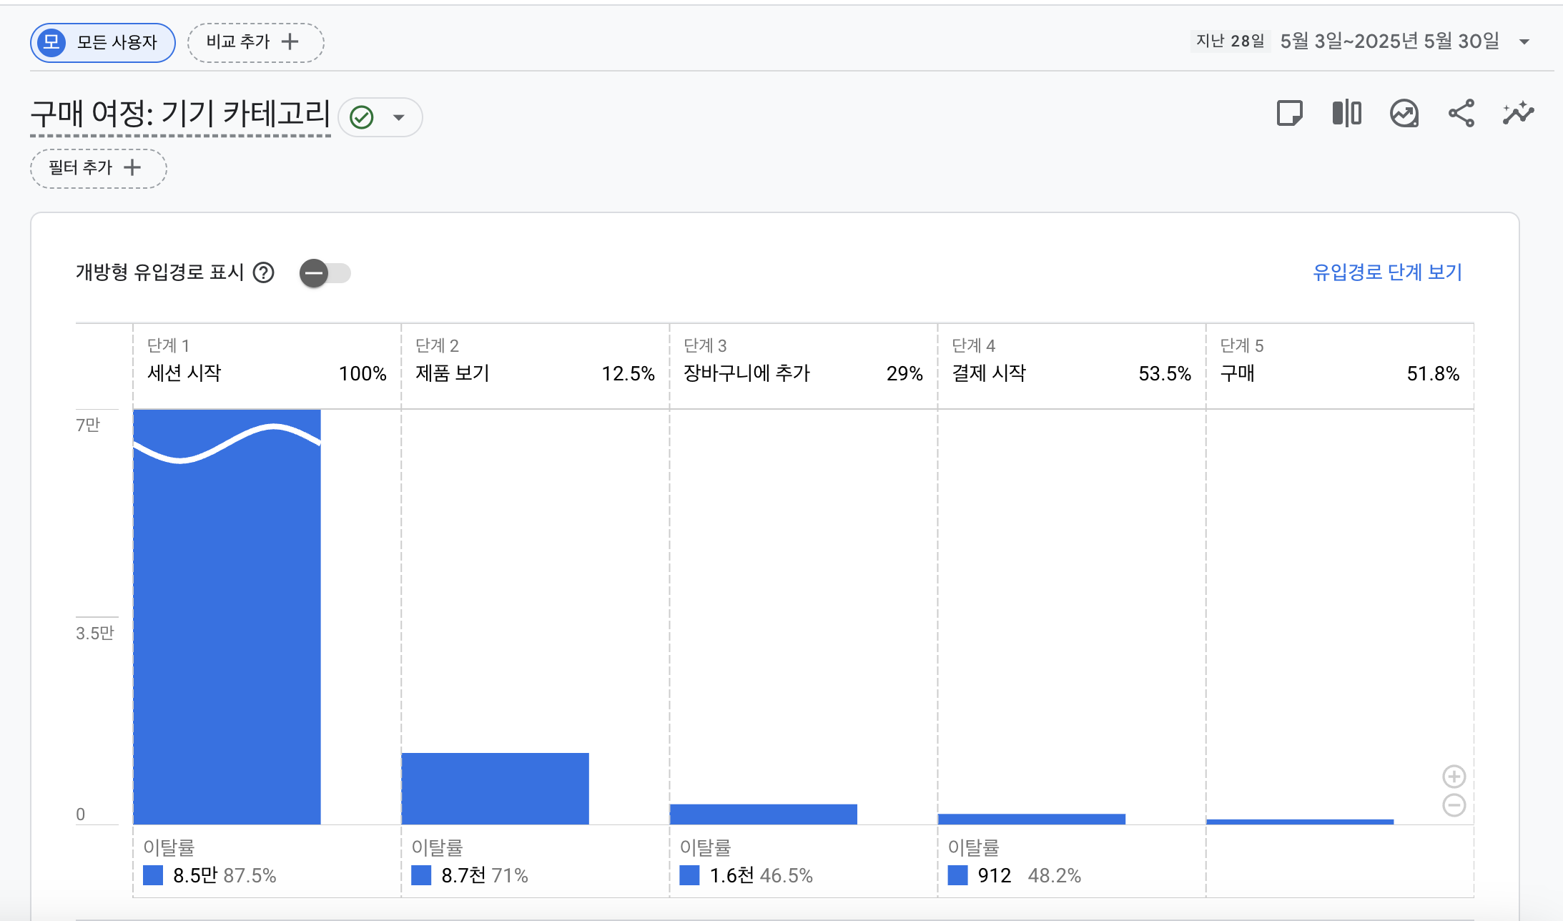Open the Insights sparkline icon
Screen dimensions: 1563x921
pyautogui.click(x=1518, y=114)
